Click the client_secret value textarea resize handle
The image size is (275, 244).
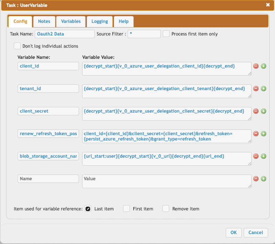(x=250, y=119)
